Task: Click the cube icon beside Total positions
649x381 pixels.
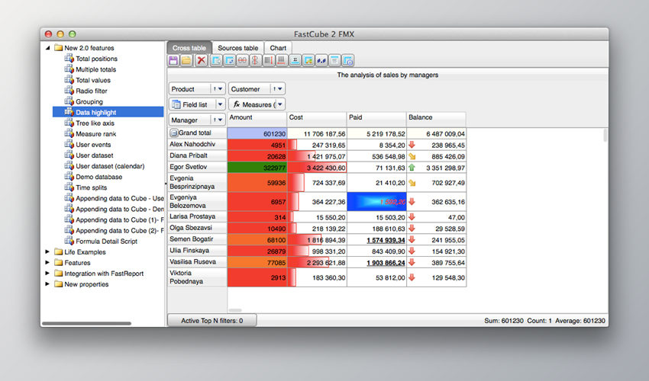Action: coord(69,58)
